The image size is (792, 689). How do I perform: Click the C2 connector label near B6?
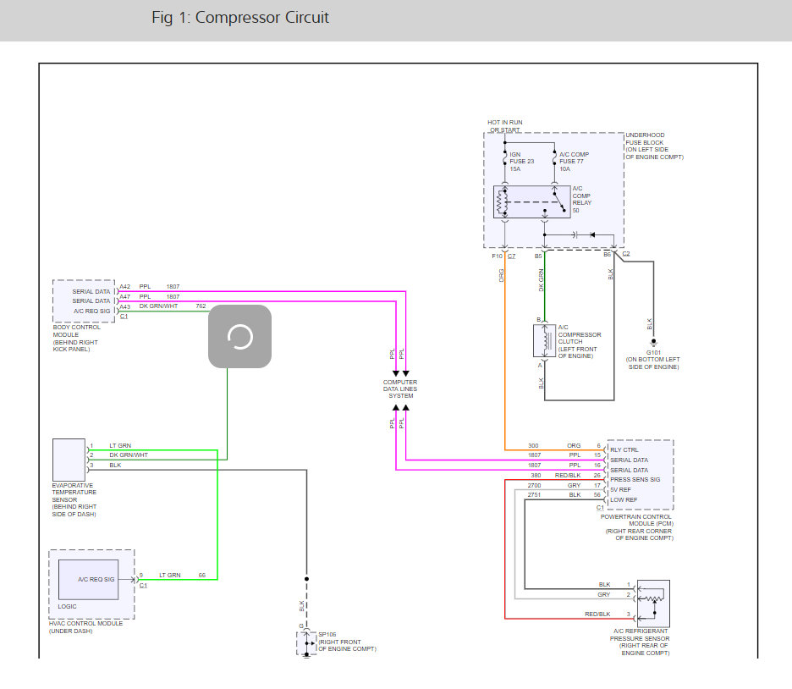pos(625,254)
